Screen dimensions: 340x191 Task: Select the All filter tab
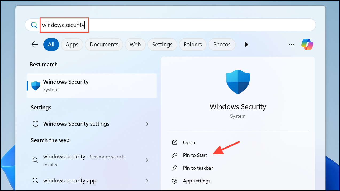(x=51, y=45)
